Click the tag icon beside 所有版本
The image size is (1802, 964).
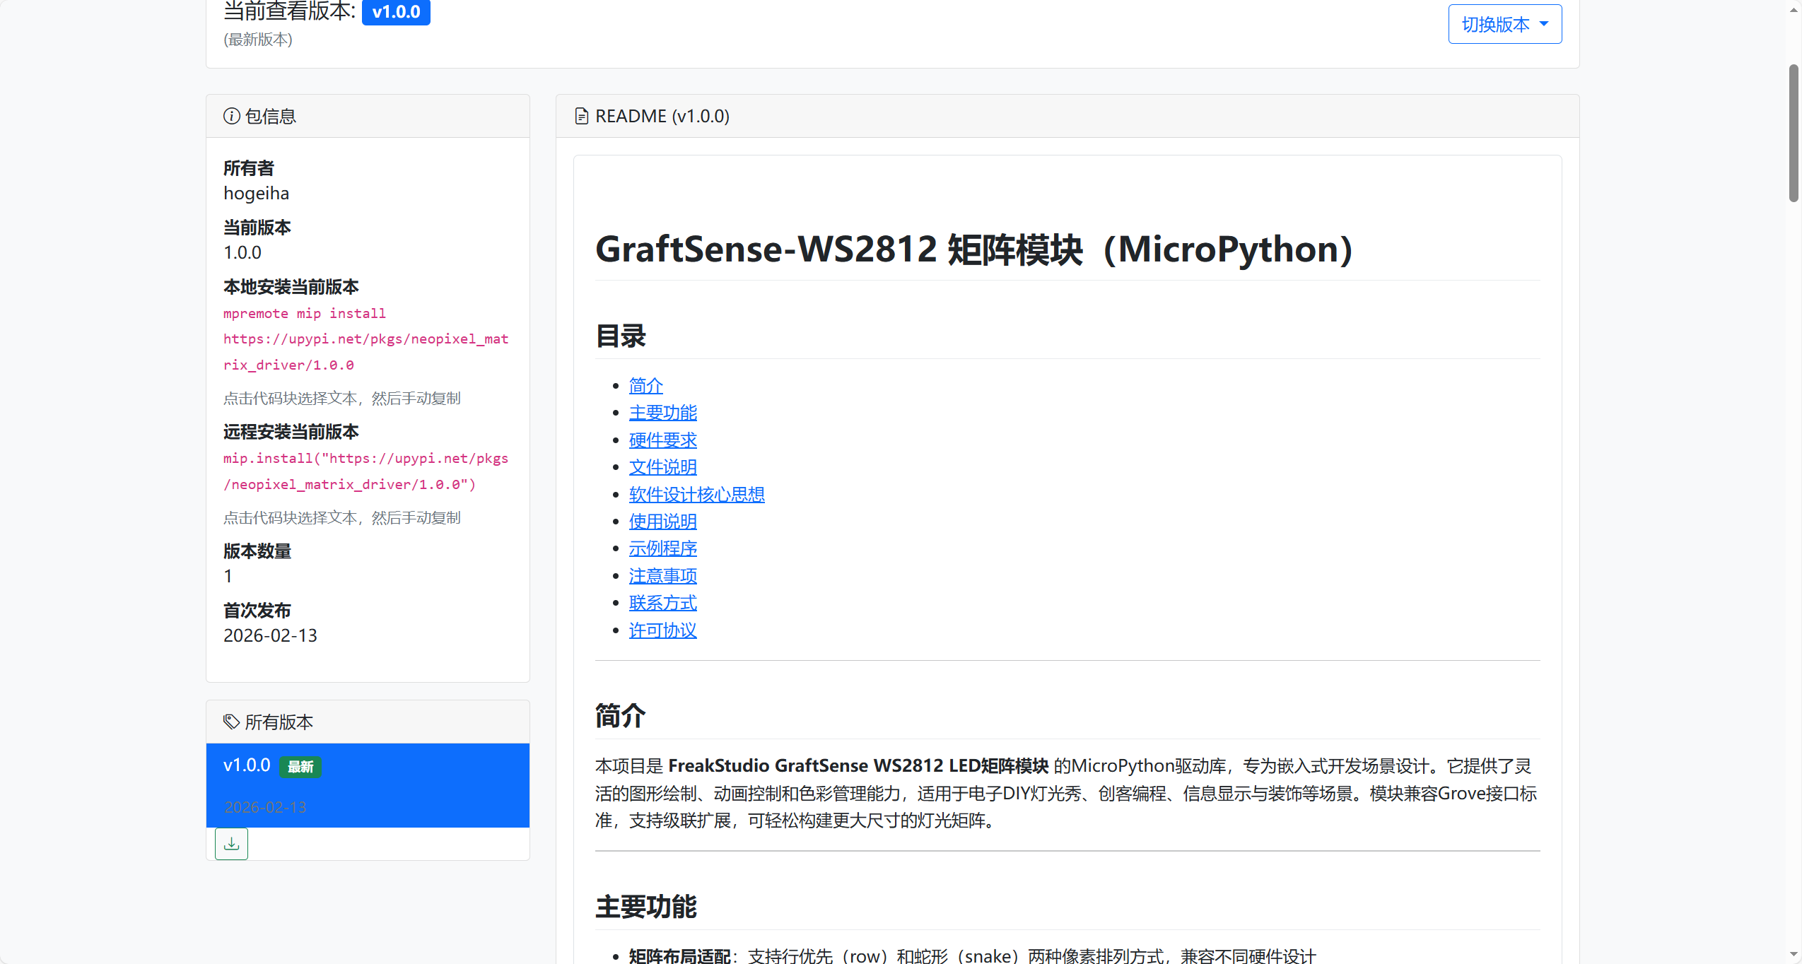[x=231, y=722]
